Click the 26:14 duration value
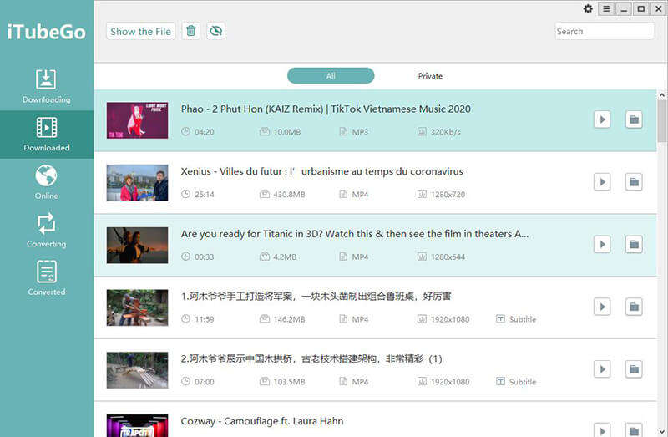 tap(204, 195)
